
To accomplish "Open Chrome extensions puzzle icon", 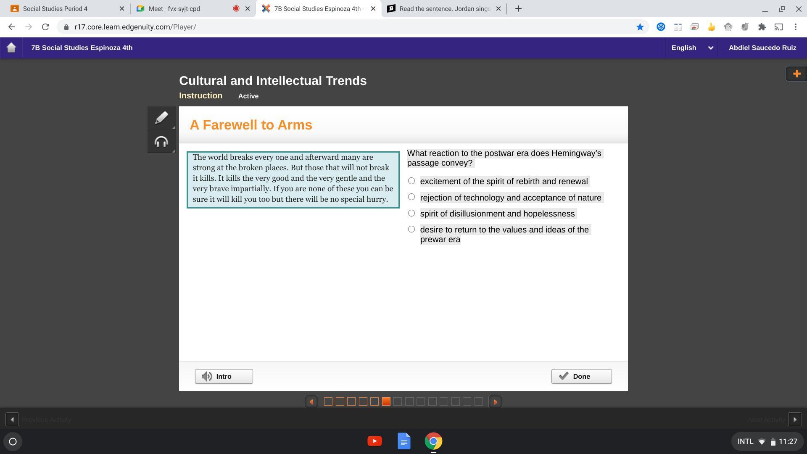I will point(762,27).
